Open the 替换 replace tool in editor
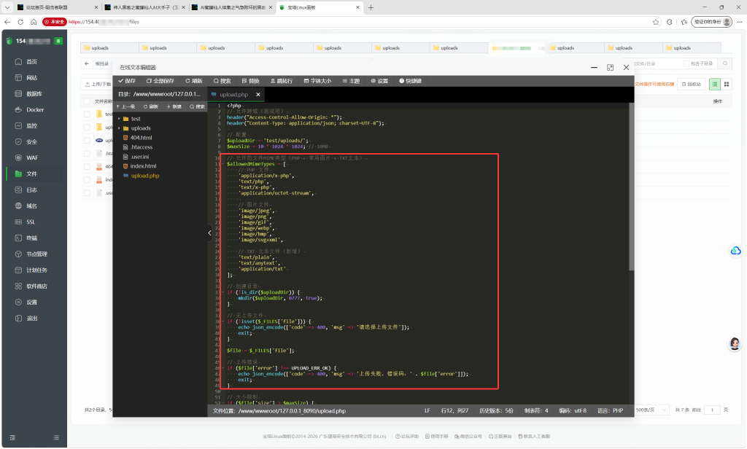 click(251, 81)
